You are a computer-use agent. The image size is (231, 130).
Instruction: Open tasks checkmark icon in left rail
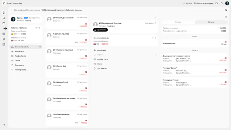tap(4, 18)
